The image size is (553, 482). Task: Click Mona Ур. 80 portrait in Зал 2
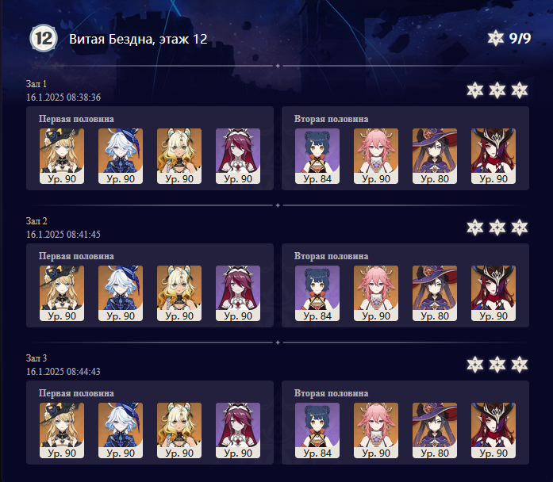coord(435,293)
